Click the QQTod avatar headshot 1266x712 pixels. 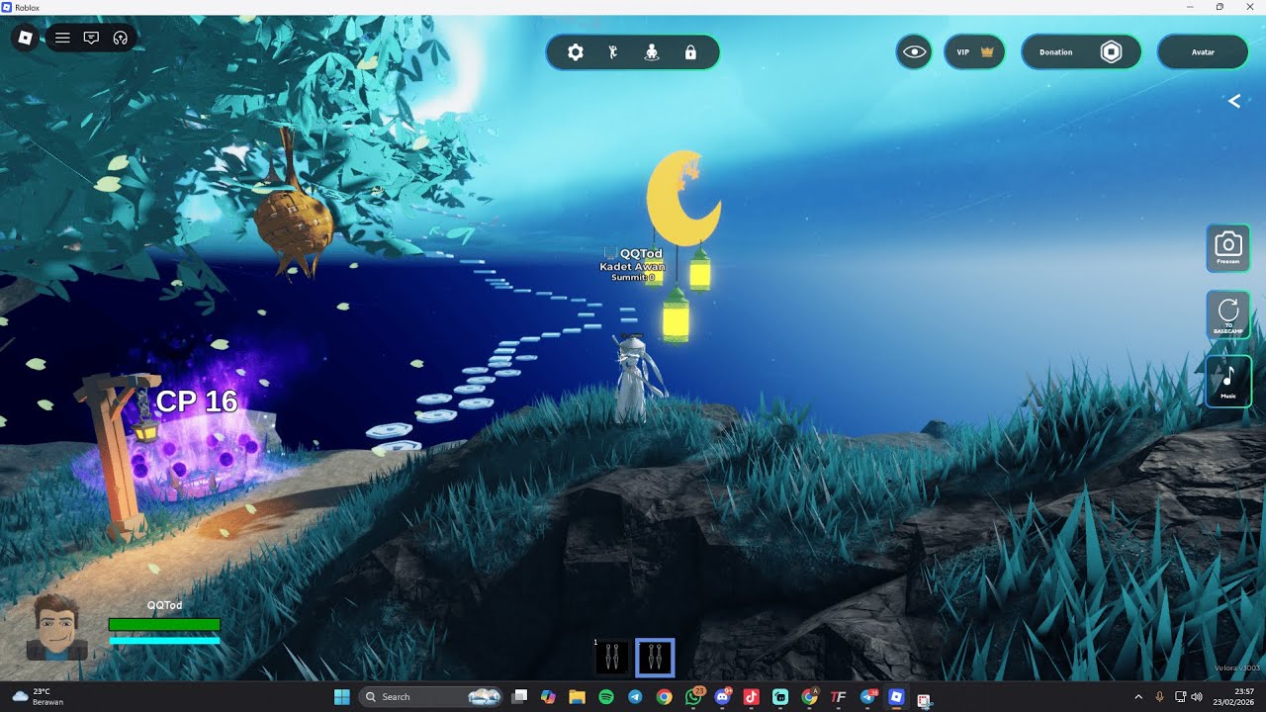point(57,627)
